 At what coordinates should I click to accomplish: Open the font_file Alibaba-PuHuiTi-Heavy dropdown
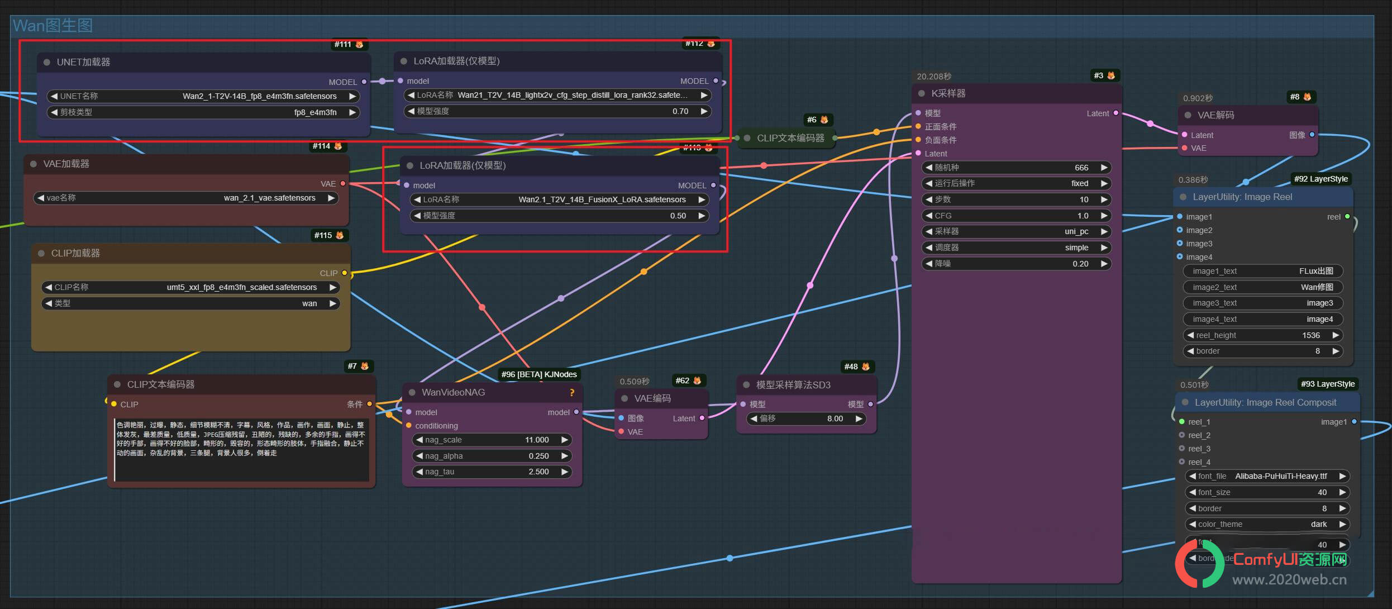(x=1267, y=476)
